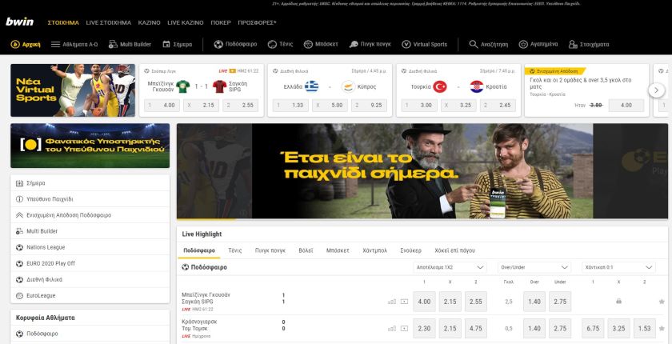Viewport: 672px width, 344px height.
Task: Expand the Αποτέλεσμα 1X2 market dropdown
Action: coord(450,267)
